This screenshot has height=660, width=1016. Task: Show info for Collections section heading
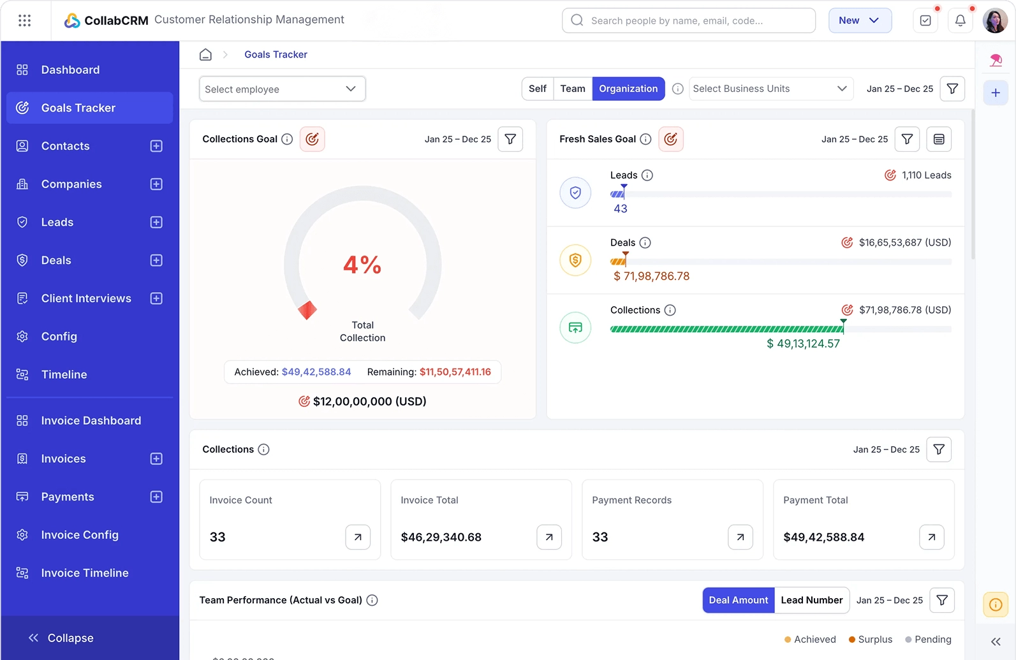(263, 450)
